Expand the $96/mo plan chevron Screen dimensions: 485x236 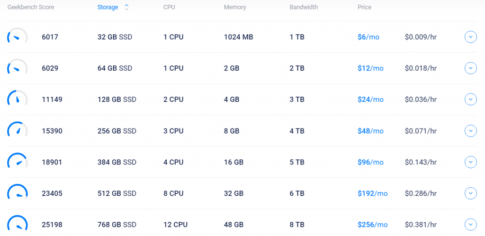tap(470, 162)
